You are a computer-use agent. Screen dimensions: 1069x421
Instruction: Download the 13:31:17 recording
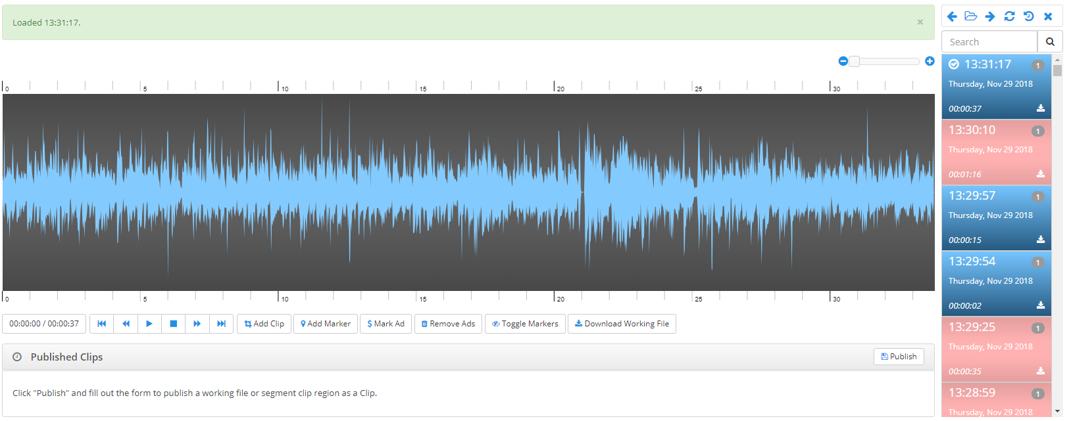click(x=1041, y=108)
